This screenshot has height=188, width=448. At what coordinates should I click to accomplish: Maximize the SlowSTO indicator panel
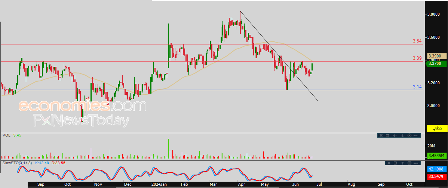395,163
